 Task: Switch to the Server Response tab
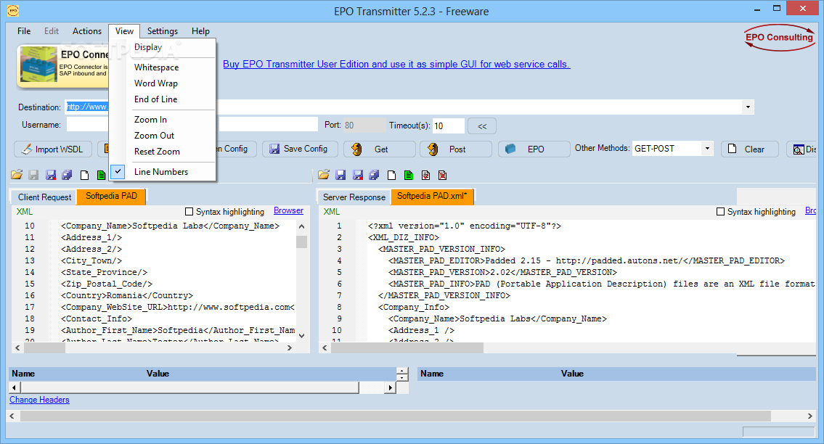click(x=354, y=197)
